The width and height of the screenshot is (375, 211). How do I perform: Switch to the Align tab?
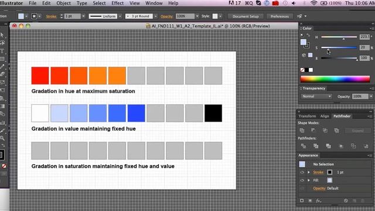(x=325, y=116)
